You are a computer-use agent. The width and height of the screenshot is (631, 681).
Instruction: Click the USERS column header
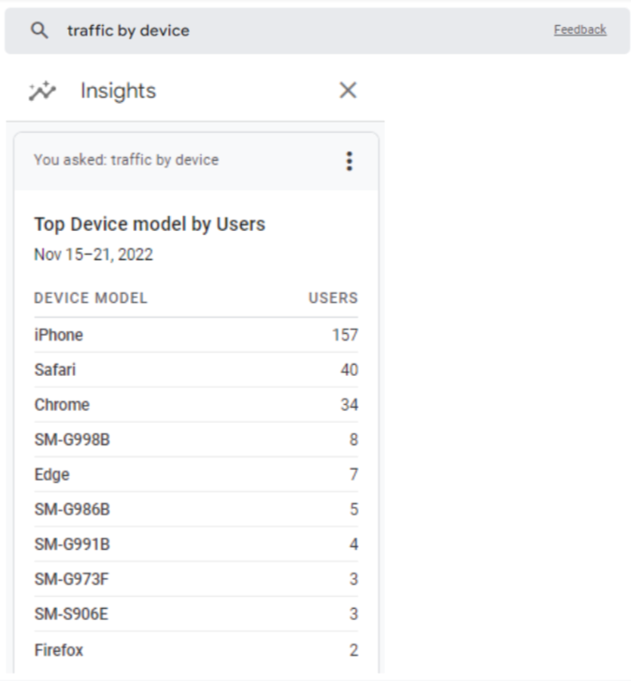[x=333, y=298]
